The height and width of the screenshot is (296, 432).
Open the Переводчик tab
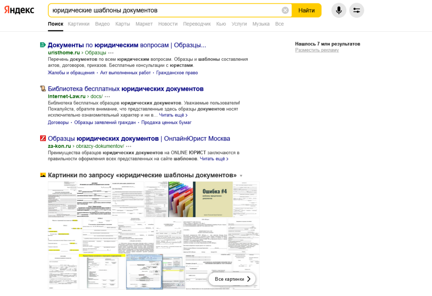click(197, 24)
